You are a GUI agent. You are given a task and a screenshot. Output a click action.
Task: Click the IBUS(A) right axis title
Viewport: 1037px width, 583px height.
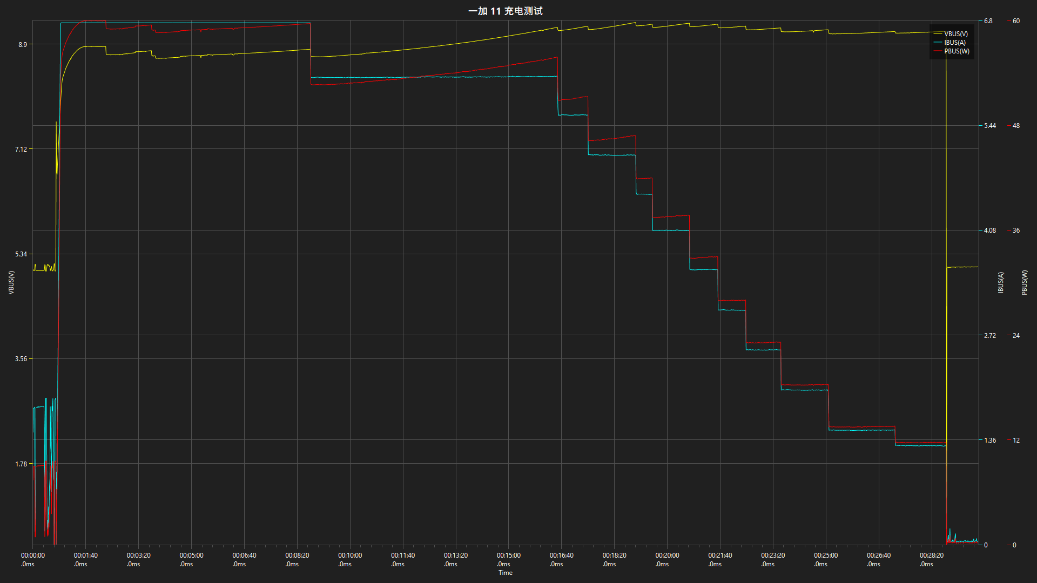(1001, 282)
